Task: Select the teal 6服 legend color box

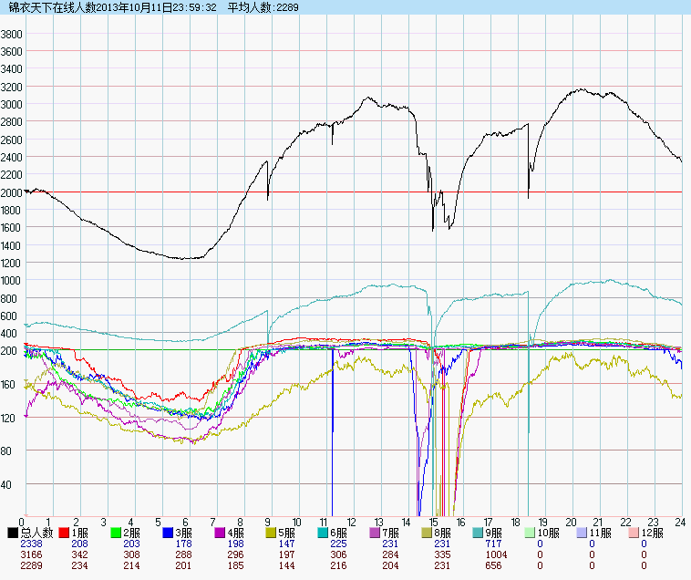Action: pos(324,533)
